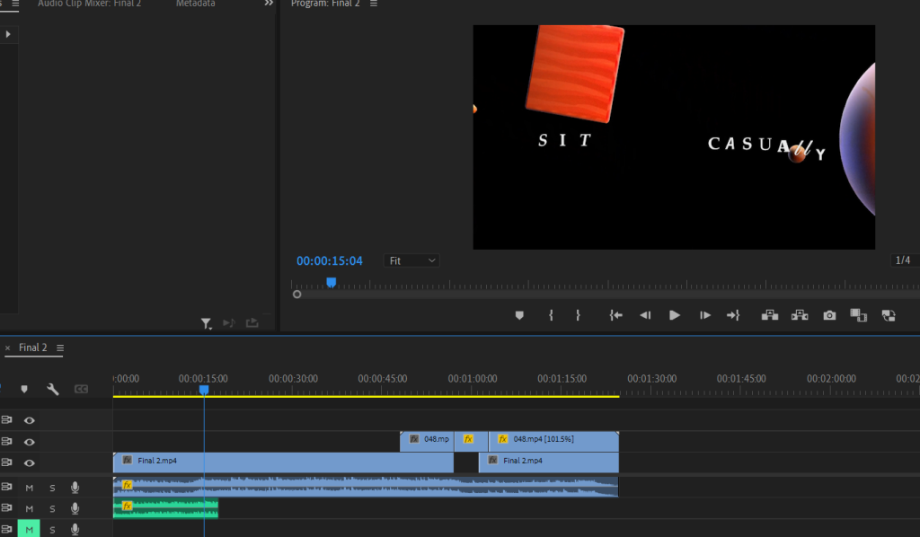The width and height of the screenshot is (920, 537).
Task: Click the last icon in transport bar
Action: coord(889,315)
